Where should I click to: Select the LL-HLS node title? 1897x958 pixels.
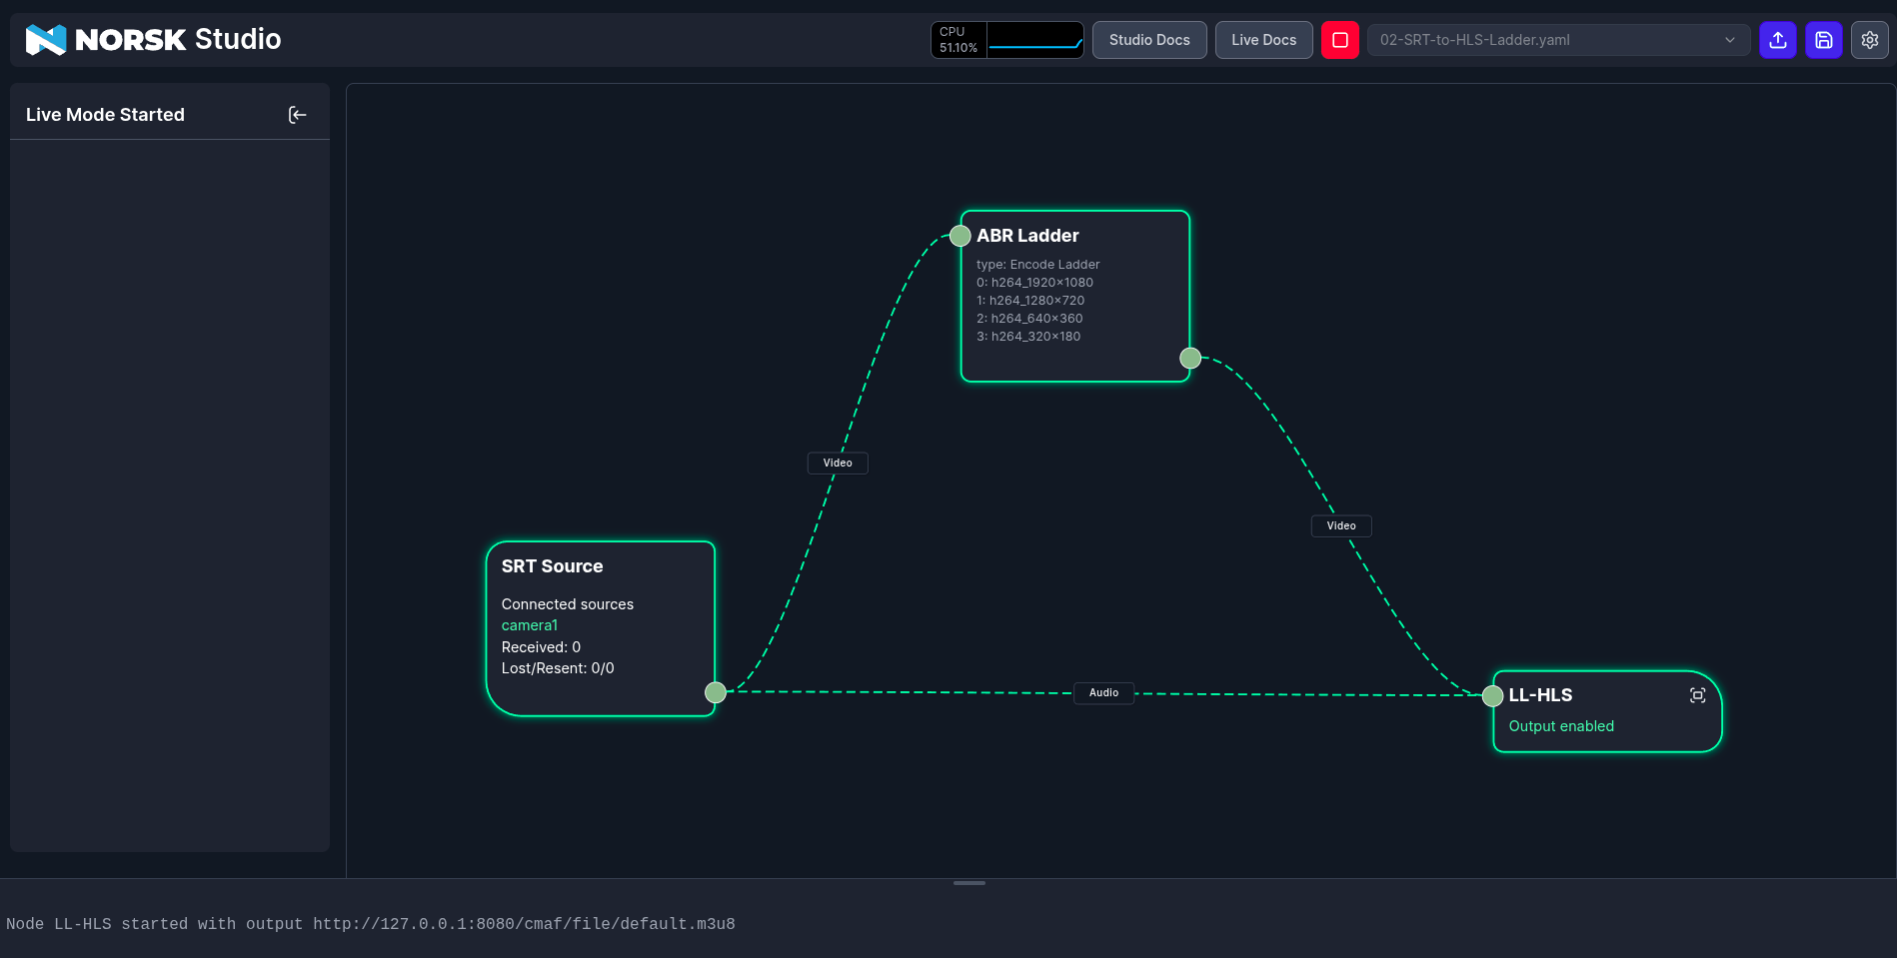(1540, 695)
